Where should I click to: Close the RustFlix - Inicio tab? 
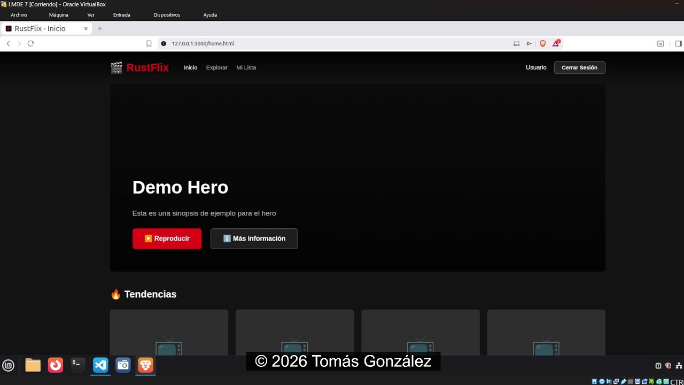[x=85, y=28]
